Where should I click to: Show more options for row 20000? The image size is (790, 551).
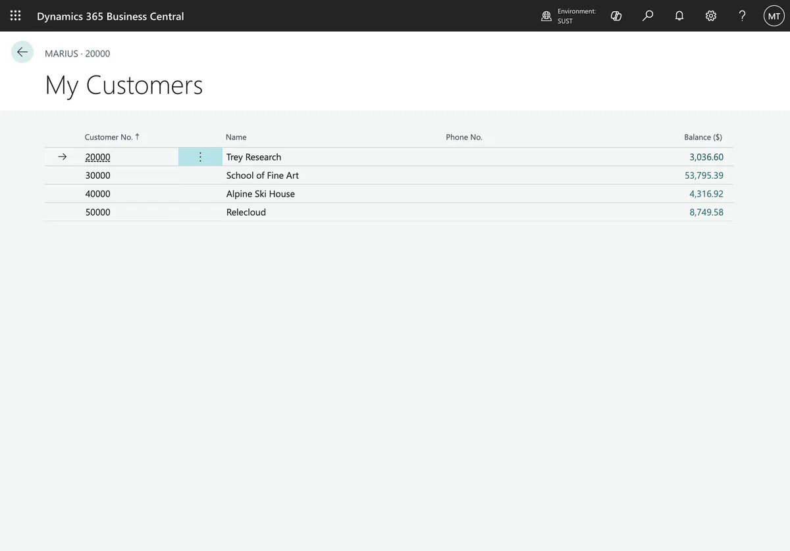pos(200,157)
